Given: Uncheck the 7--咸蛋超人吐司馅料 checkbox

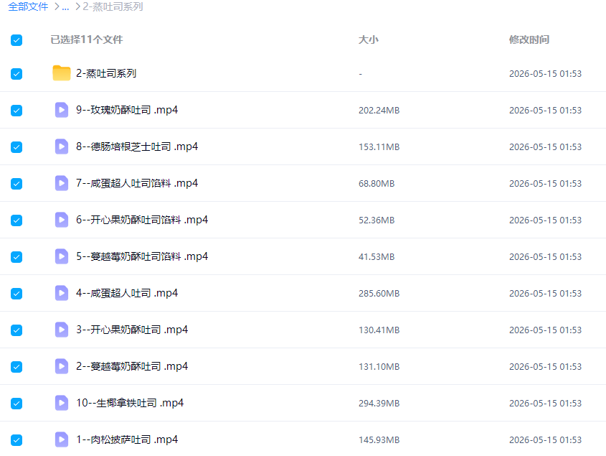Looking at the screenshot, I should point(16,184).
